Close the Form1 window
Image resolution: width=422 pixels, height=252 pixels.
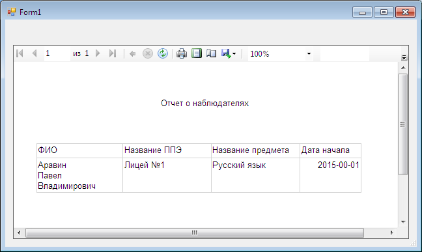pyautogui.click(x=405, y=12)
